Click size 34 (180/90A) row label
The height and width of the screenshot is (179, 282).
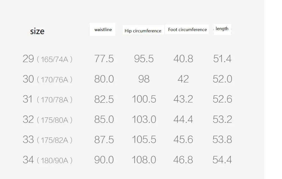[47, 160]
